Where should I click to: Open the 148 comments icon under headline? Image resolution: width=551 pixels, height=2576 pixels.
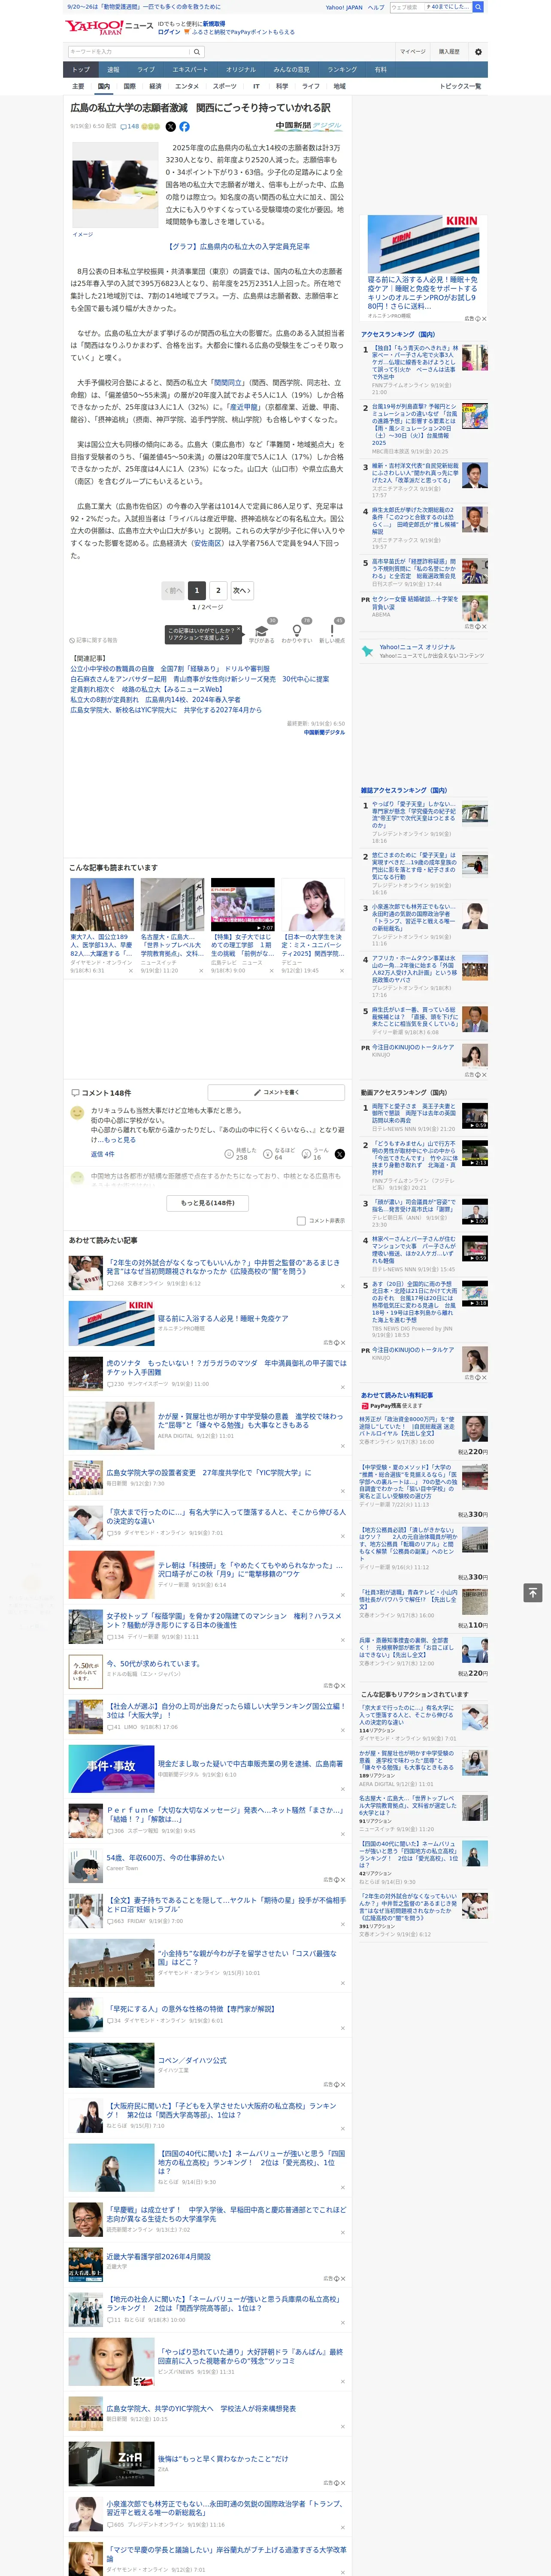coord(129,127)
